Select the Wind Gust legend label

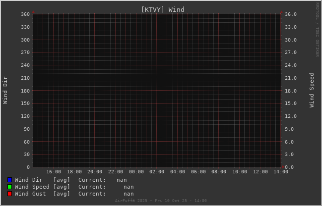point(30,194)
